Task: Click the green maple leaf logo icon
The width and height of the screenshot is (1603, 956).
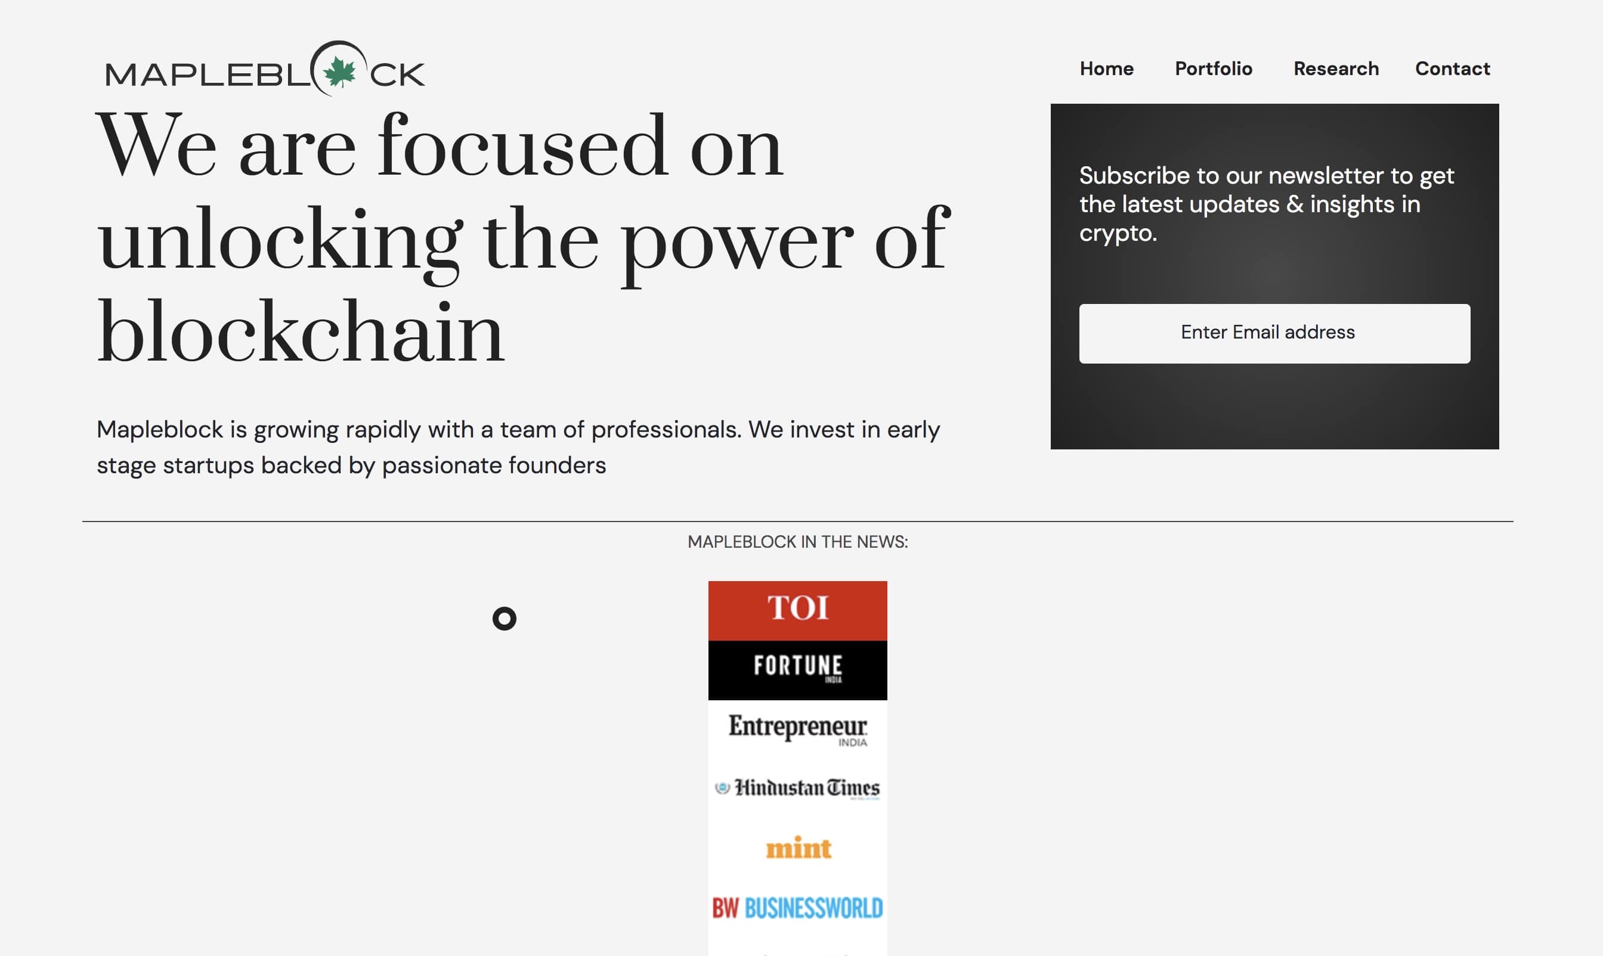Action: (x=339, y=72)
